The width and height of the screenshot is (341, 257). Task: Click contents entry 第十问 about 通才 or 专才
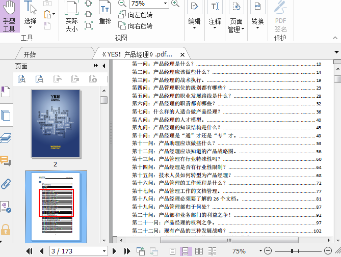click(x=227, y=136)
